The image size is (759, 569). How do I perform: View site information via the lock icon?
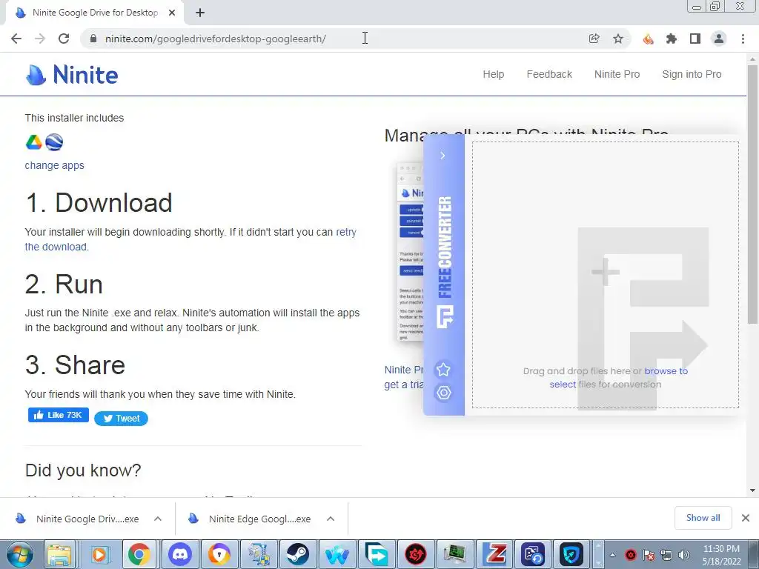(93, 39)
